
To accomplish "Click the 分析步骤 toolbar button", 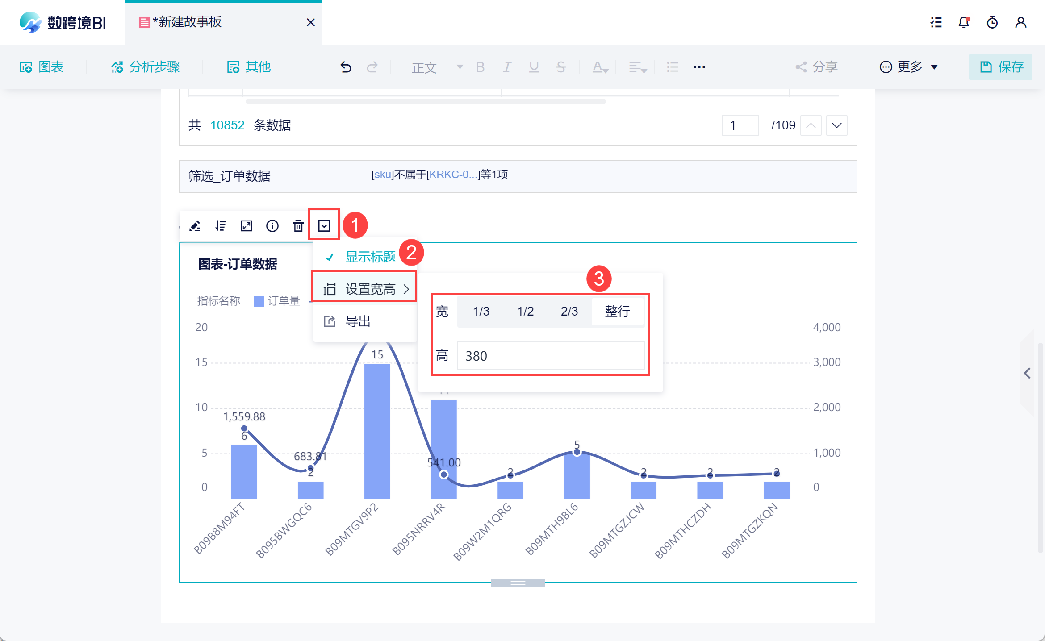I will pyautogui.click(x=146, y=67).
